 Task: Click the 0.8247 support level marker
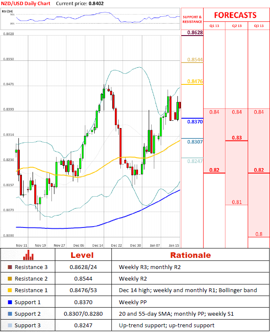[x=195, y=162]
